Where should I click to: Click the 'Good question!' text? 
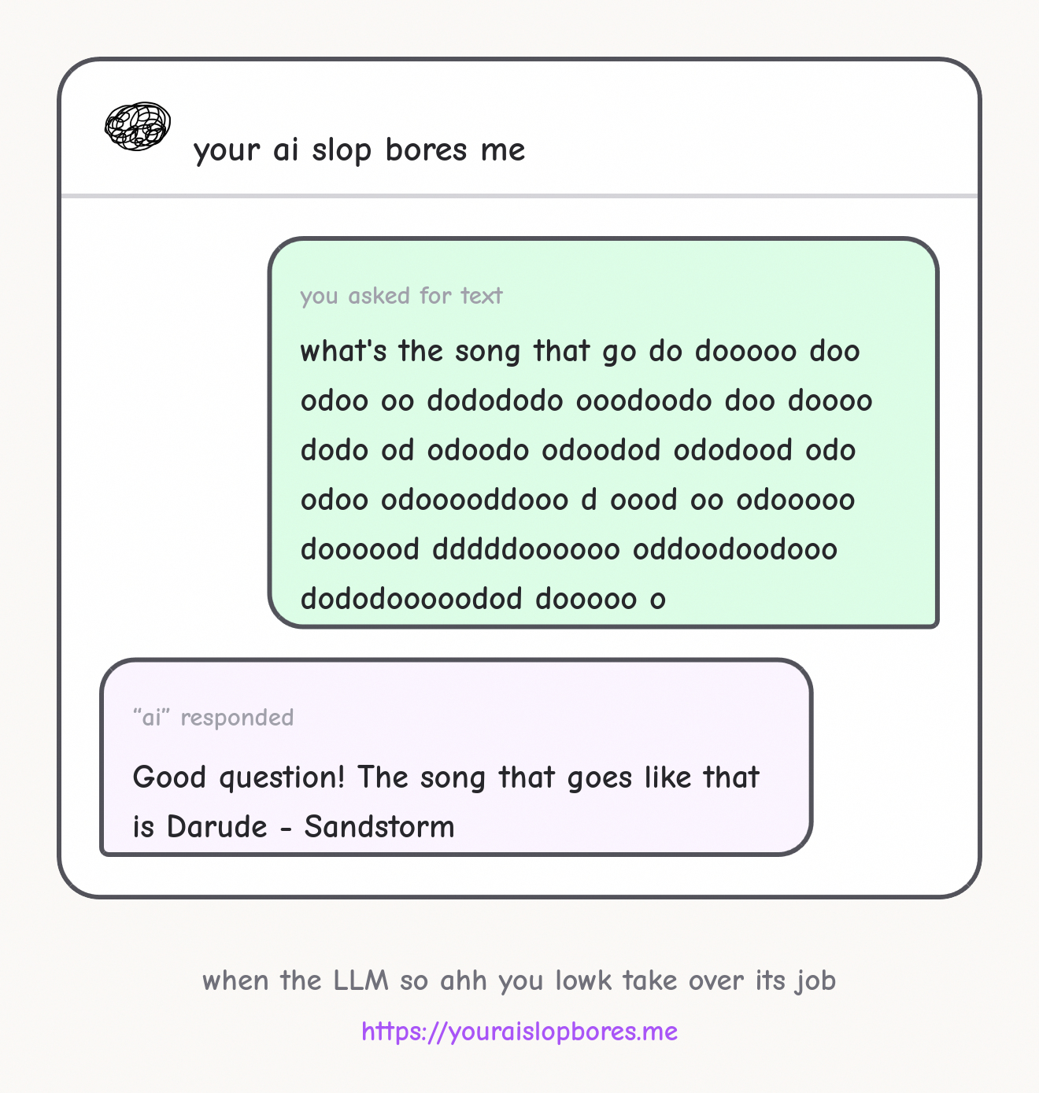point(238,777)
